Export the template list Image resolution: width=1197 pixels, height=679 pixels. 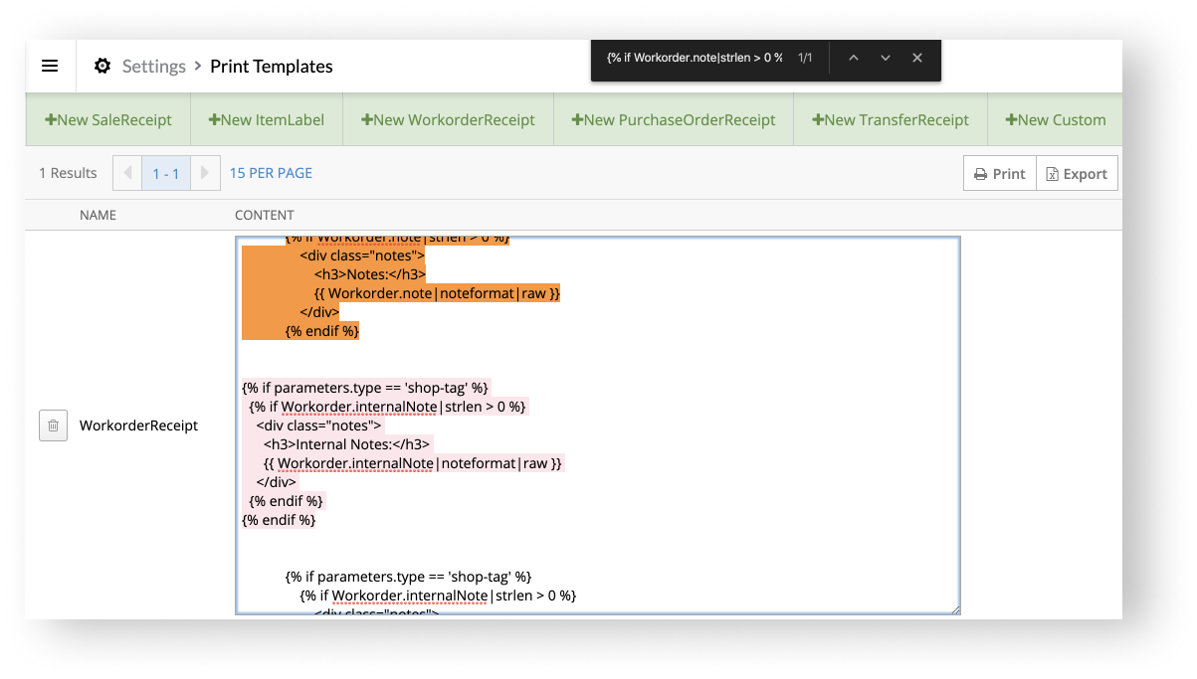1077,173
